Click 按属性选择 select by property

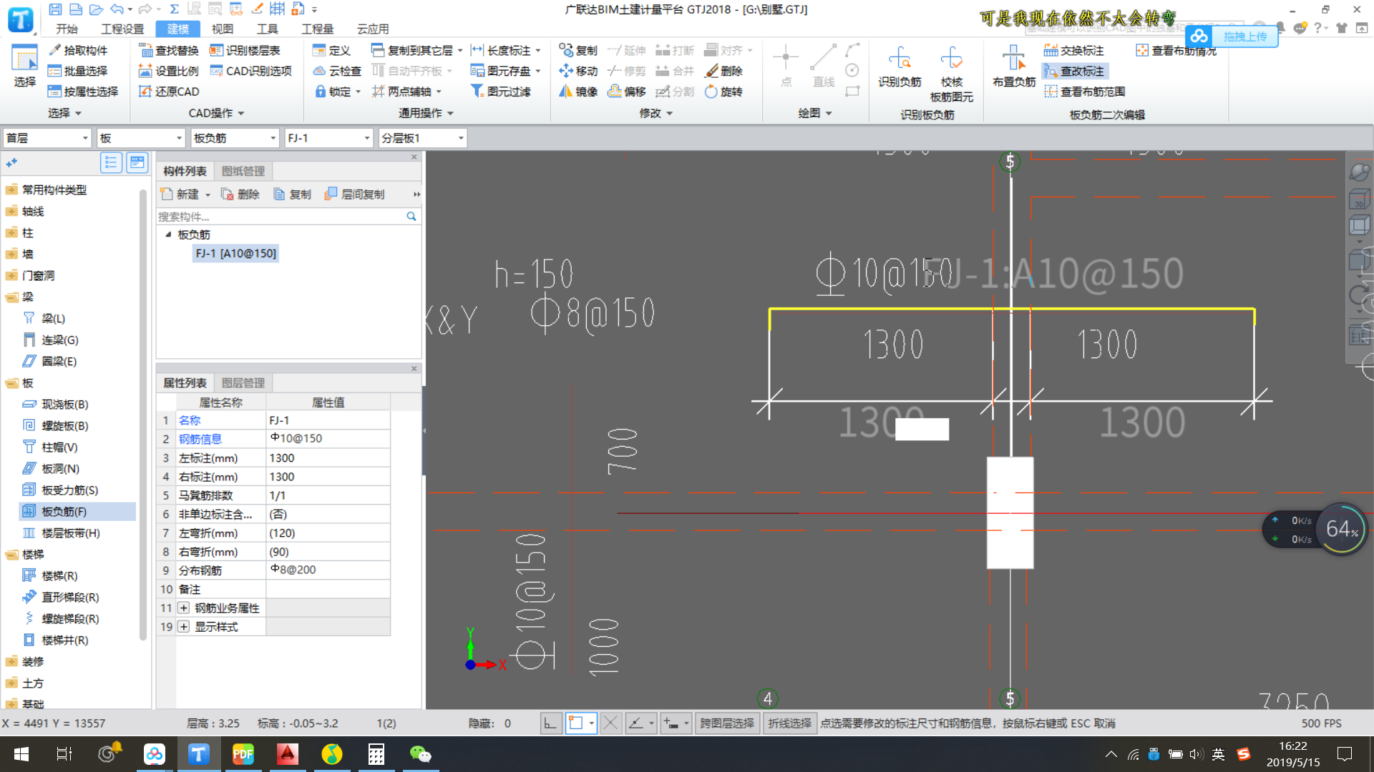click(83, 91)
